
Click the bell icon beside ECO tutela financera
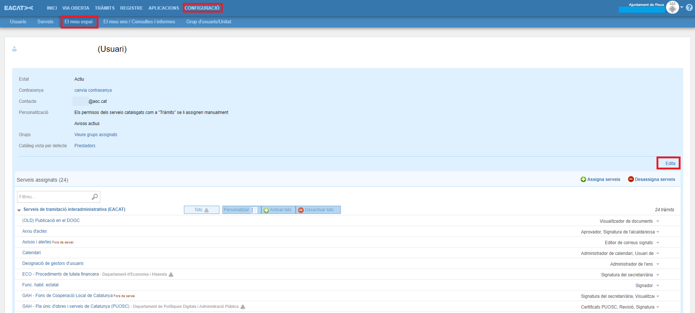coord(171,275)
